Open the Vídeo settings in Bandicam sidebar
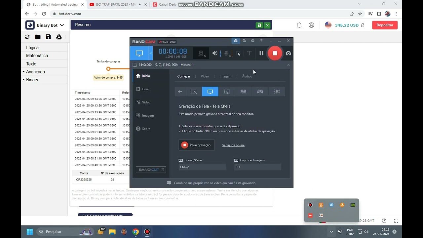This screenshot has height=238, width=423. pyautogui.click(x=145, y=102)
